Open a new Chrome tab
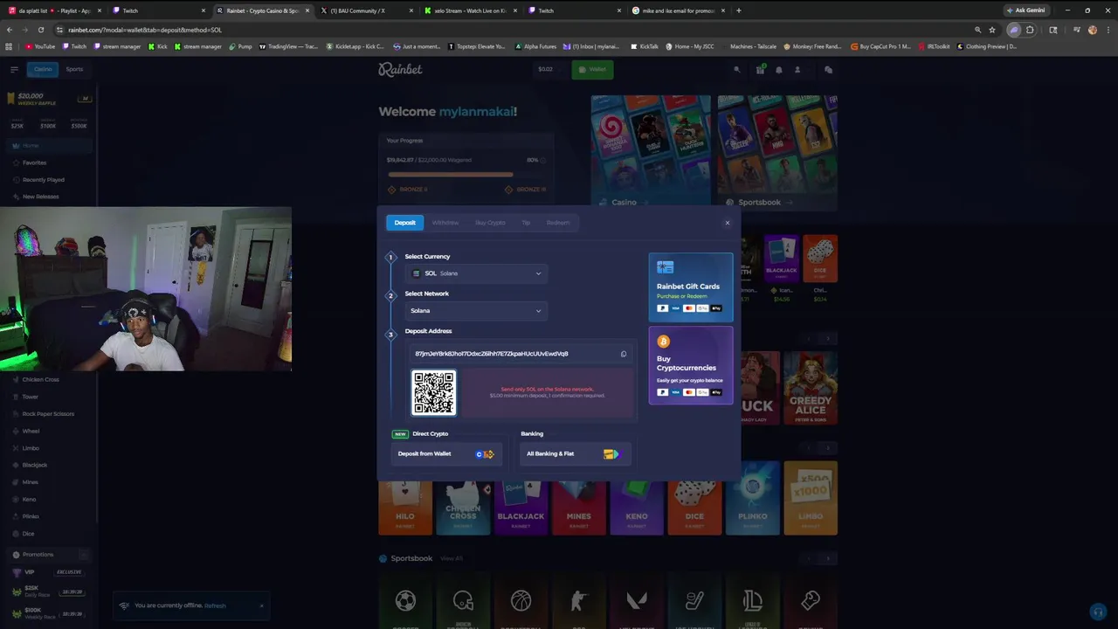This screenshot has height=629, width=1118. pos(739,10)
